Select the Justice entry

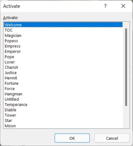63,73
